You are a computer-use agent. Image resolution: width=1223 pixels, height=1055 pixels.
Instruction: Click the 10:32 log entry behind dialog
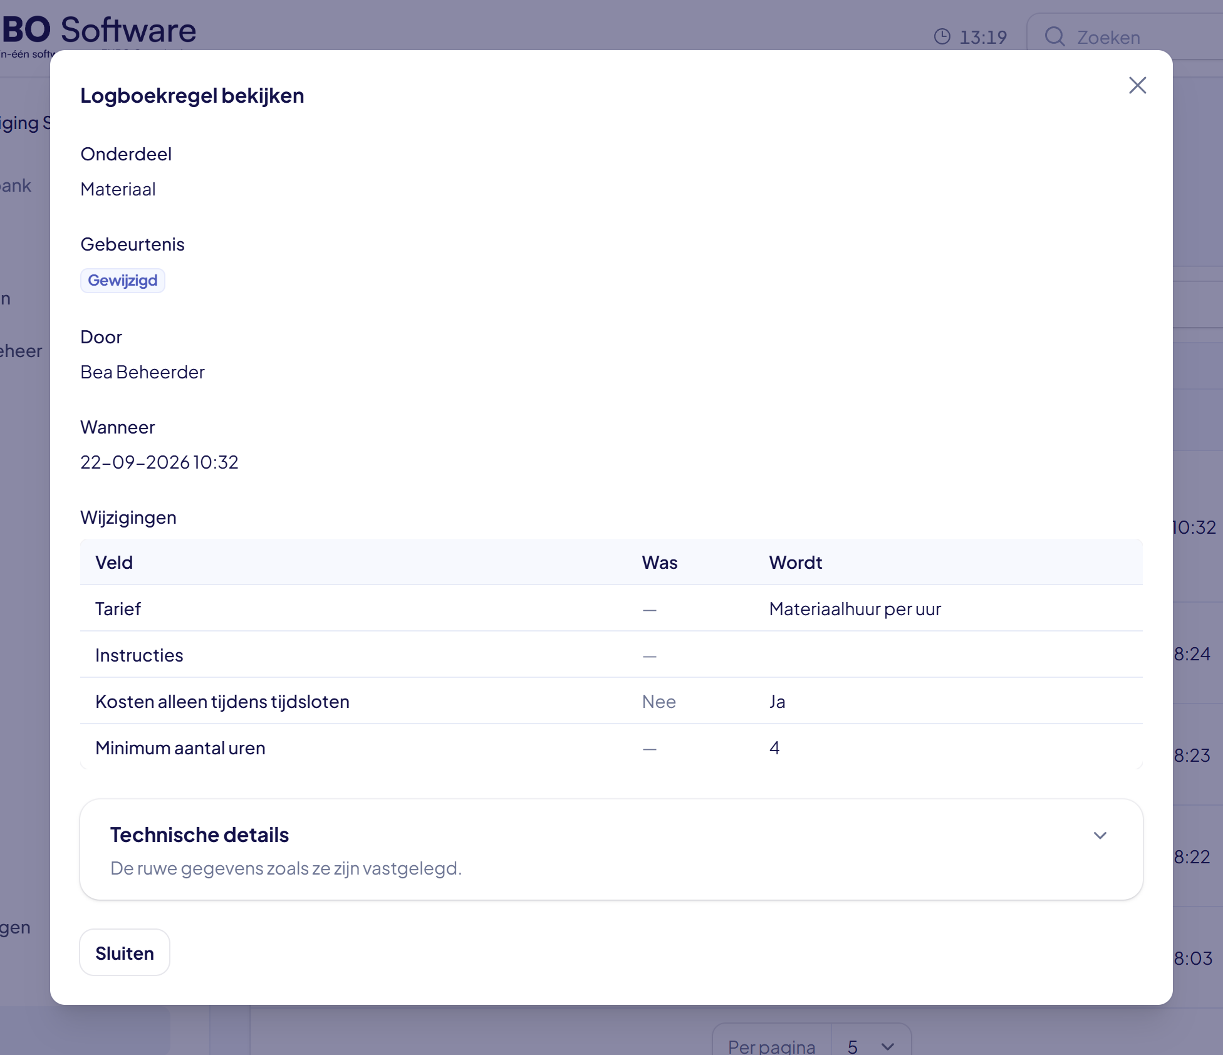coord(1194,527)
